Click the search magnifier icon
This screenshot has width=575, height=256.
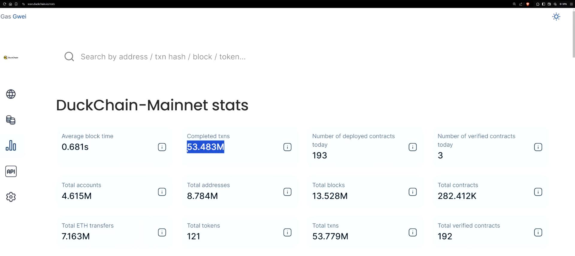point(69,57)
